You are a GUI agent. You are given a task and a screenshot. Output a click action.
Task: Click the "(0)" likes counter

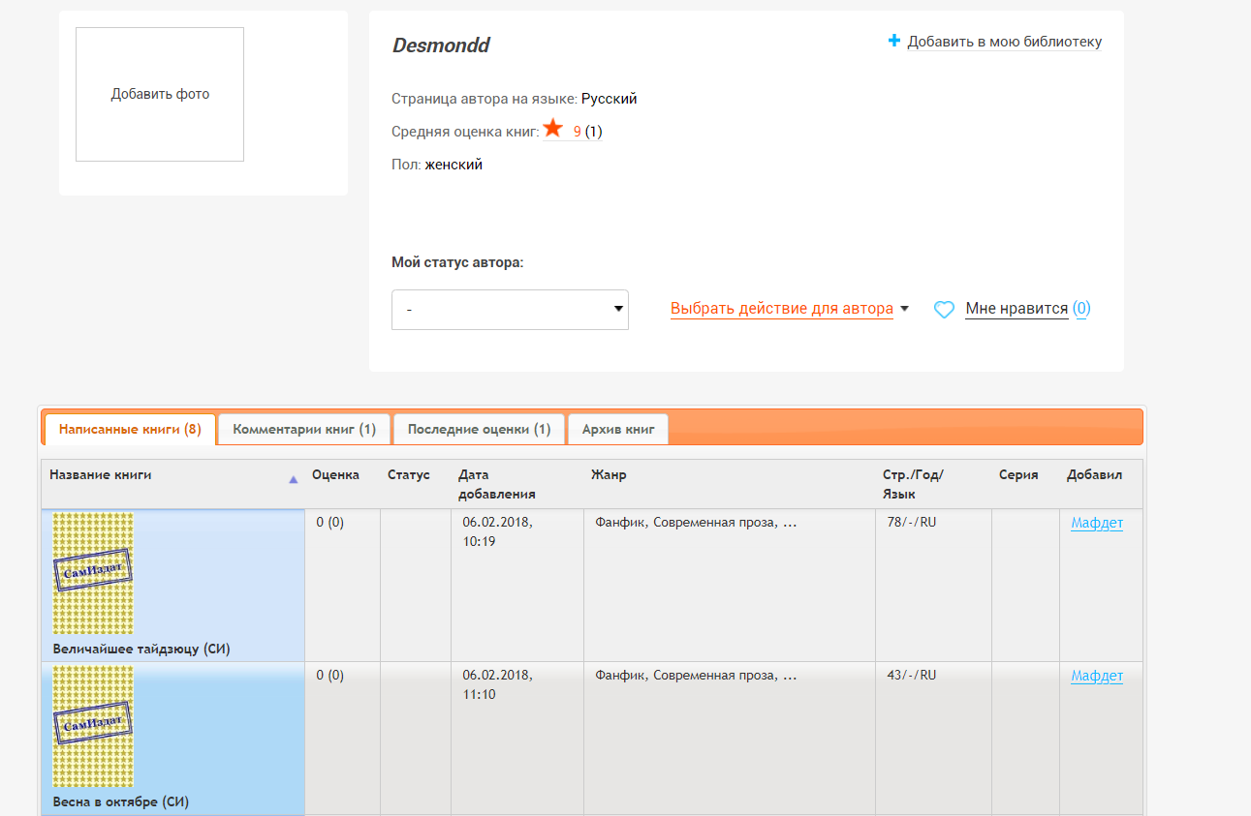pyautogui.click(x=1081, y=309)
